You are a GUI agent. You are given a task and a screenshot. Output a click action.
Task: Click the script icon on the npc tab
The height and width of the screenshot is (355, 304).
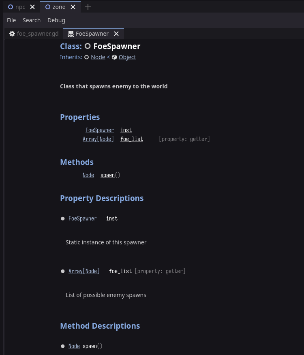[11, 7]
